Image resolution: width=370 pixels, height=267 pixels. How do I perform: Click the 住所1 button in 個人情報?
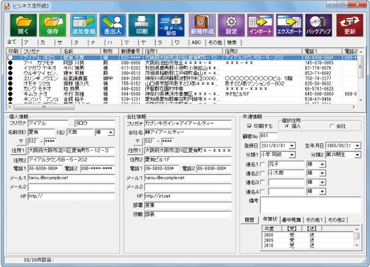click(18, 151)
